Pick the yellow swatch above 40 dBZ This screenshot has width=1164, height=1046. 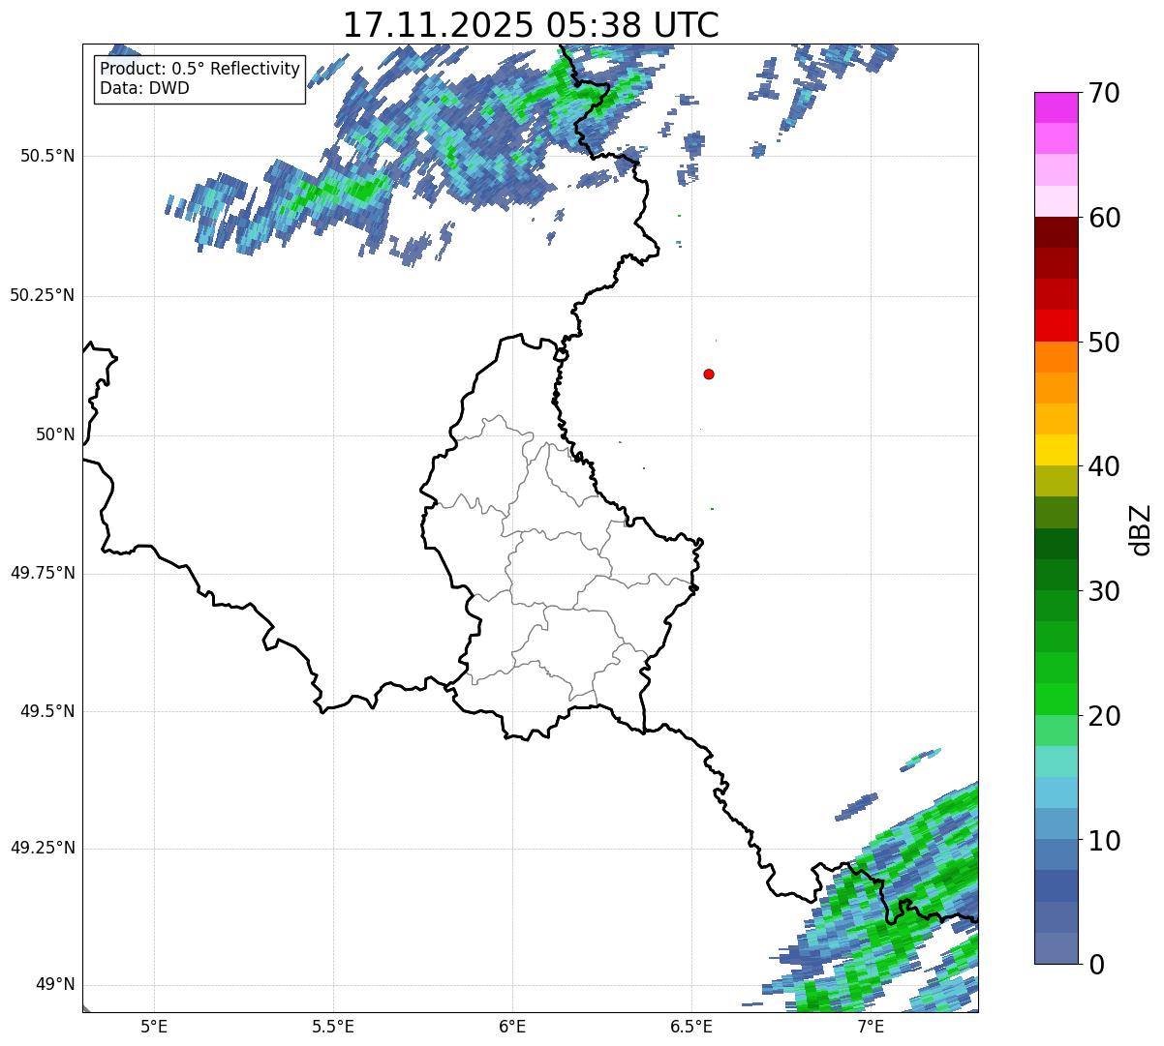tap(1057, 450)
